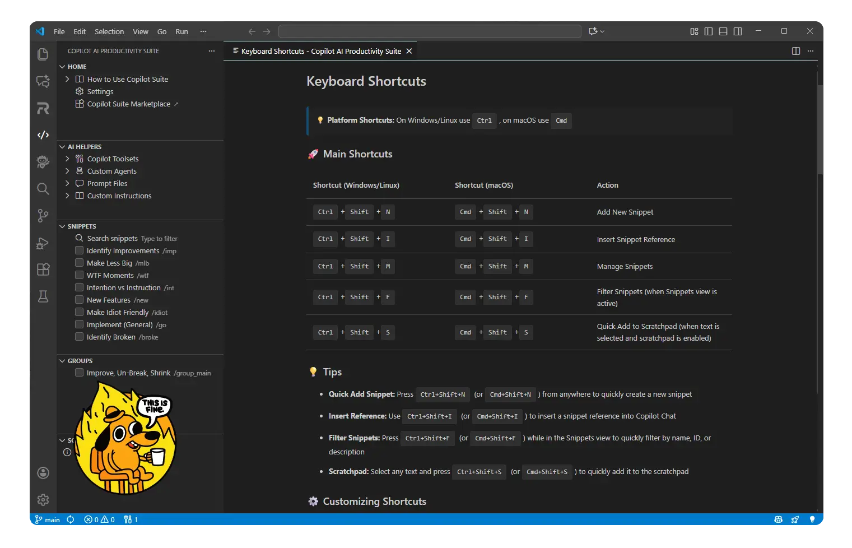Select the Keyboard Shortcuts editor tab
This screenshot has width=852, height=548.
(x=320, y=51)
